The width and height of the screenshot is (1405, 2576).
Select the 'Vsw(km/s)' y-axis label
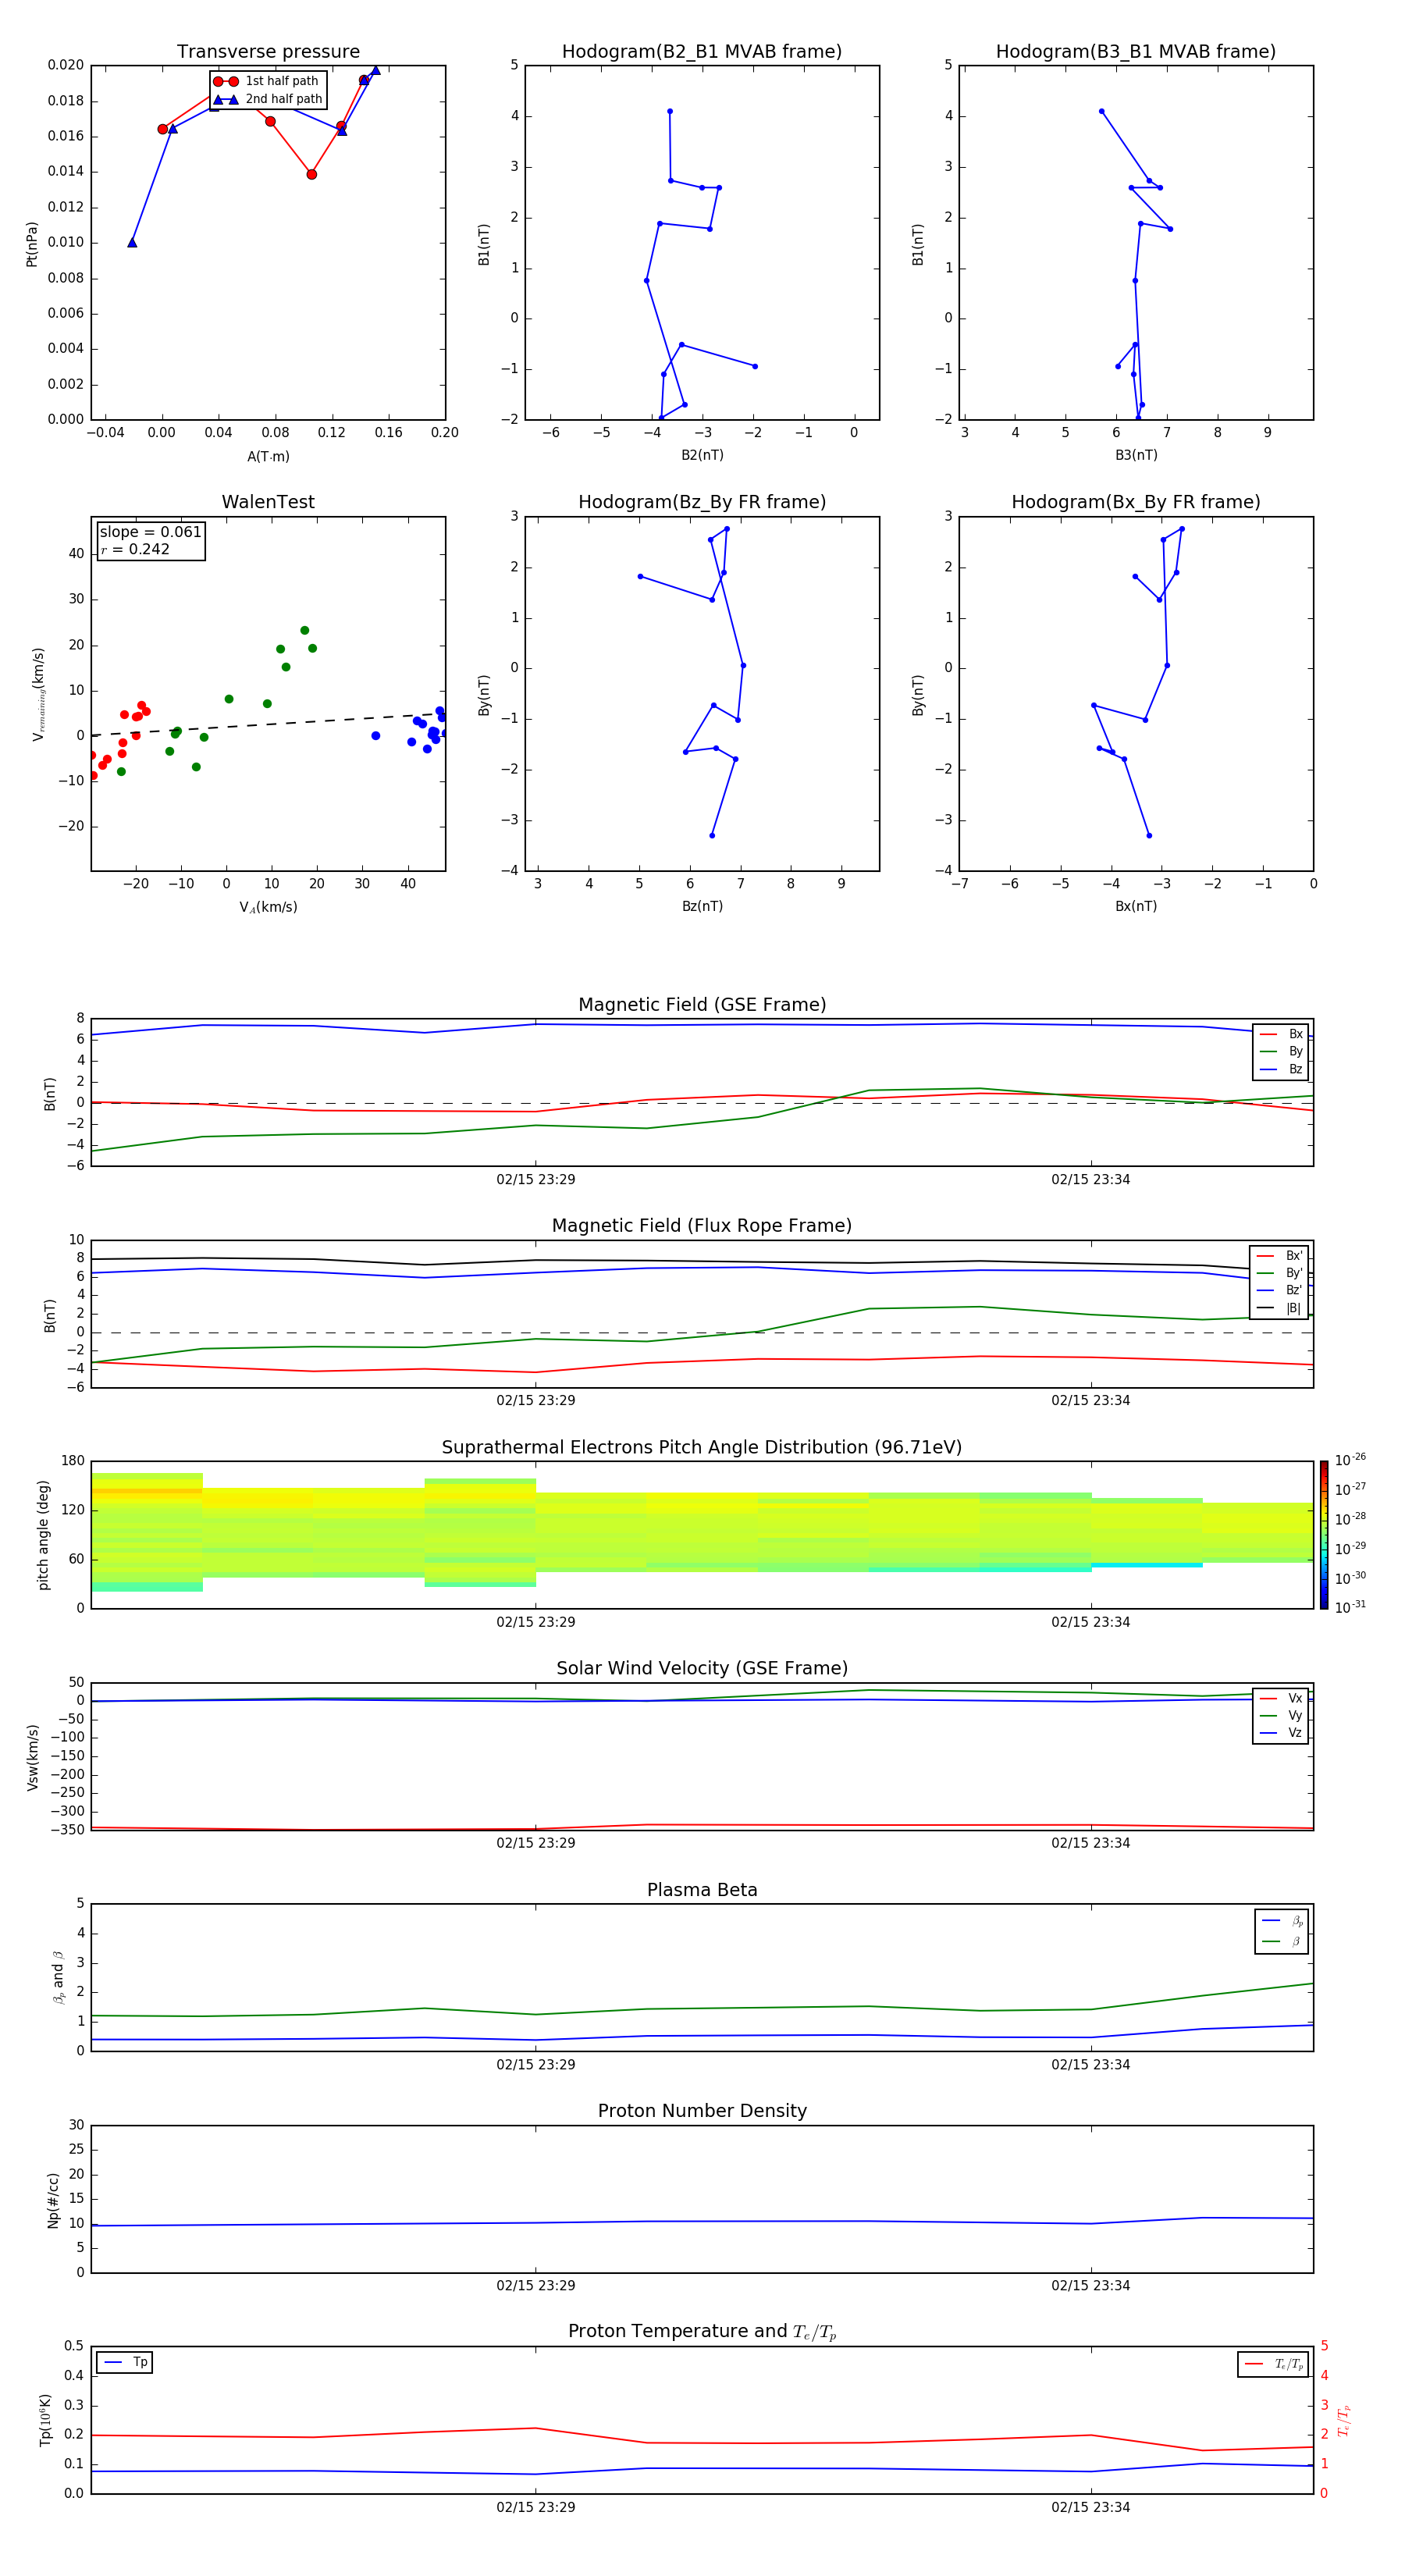[x=33, y=1757]
